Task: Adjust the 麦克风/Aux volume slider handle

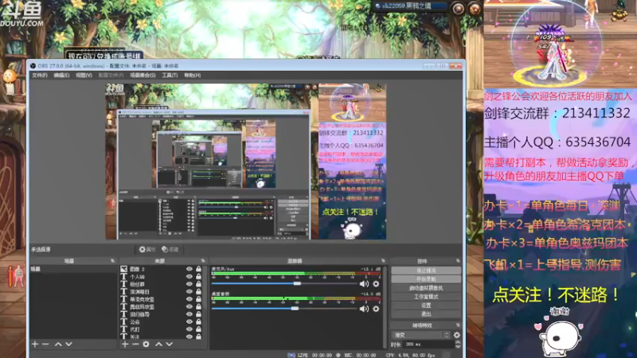Action: 297,283
